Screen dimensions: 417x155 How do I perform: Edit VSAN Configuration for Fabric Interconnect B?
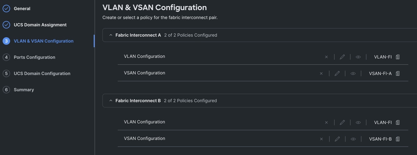coord(337,139)
